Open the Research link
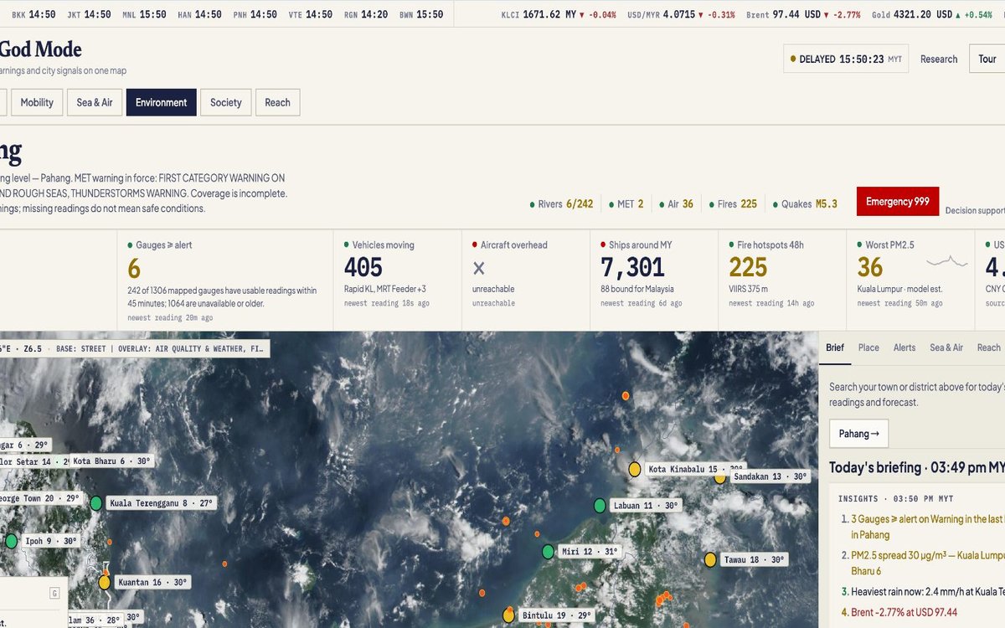 click(939, 59)
